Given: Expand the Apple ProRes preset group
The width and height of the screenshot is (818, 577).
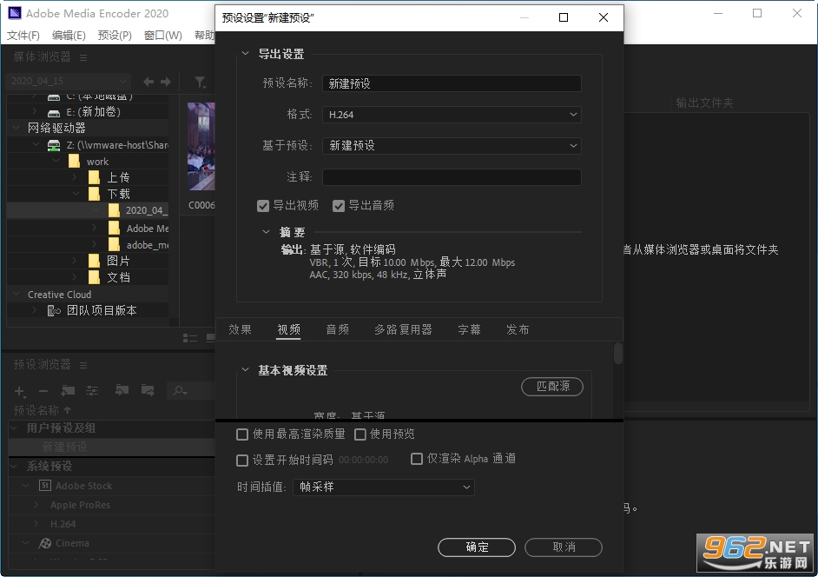Looking at the screenshot, I should coord(36,505).
